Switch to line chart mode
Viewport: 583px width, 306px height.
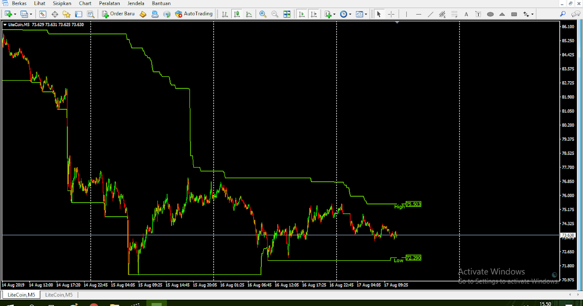(x=249, y=14)
